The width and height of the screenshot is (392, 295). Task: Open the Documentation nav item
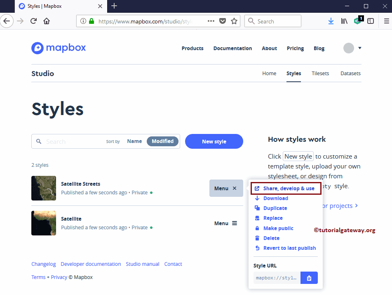pyautogui.click(x=232, y=48)
